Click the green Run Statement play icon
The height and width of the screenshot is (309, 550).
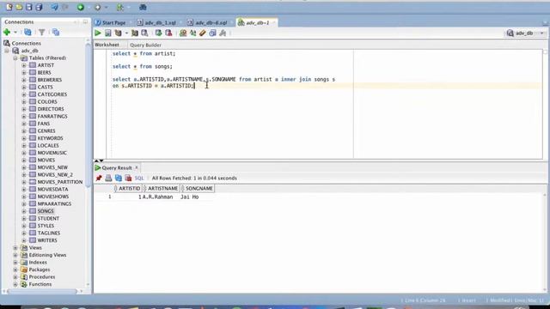[x=98, y=33]
